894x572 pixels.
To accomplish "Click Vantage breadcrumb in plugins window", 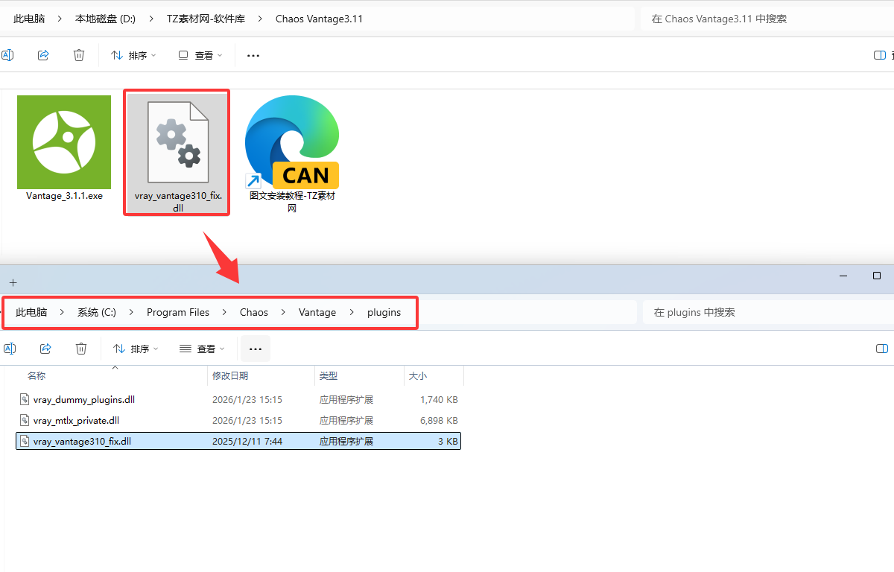I will click(317, 312).
